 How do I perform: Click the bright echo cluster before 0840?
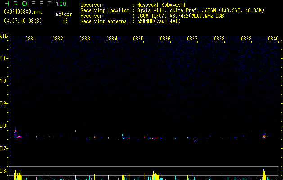(x=265, y=136)
